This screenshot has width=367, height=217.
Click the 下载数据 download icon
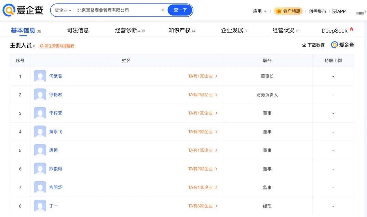(304, 45)
